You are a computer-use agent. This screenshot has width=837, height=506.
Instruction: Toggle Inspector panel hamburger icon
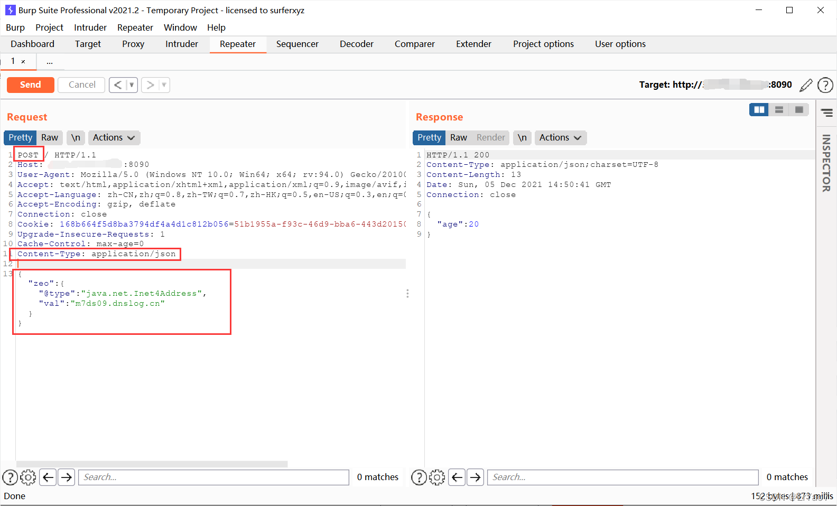(x=827, y=113)
